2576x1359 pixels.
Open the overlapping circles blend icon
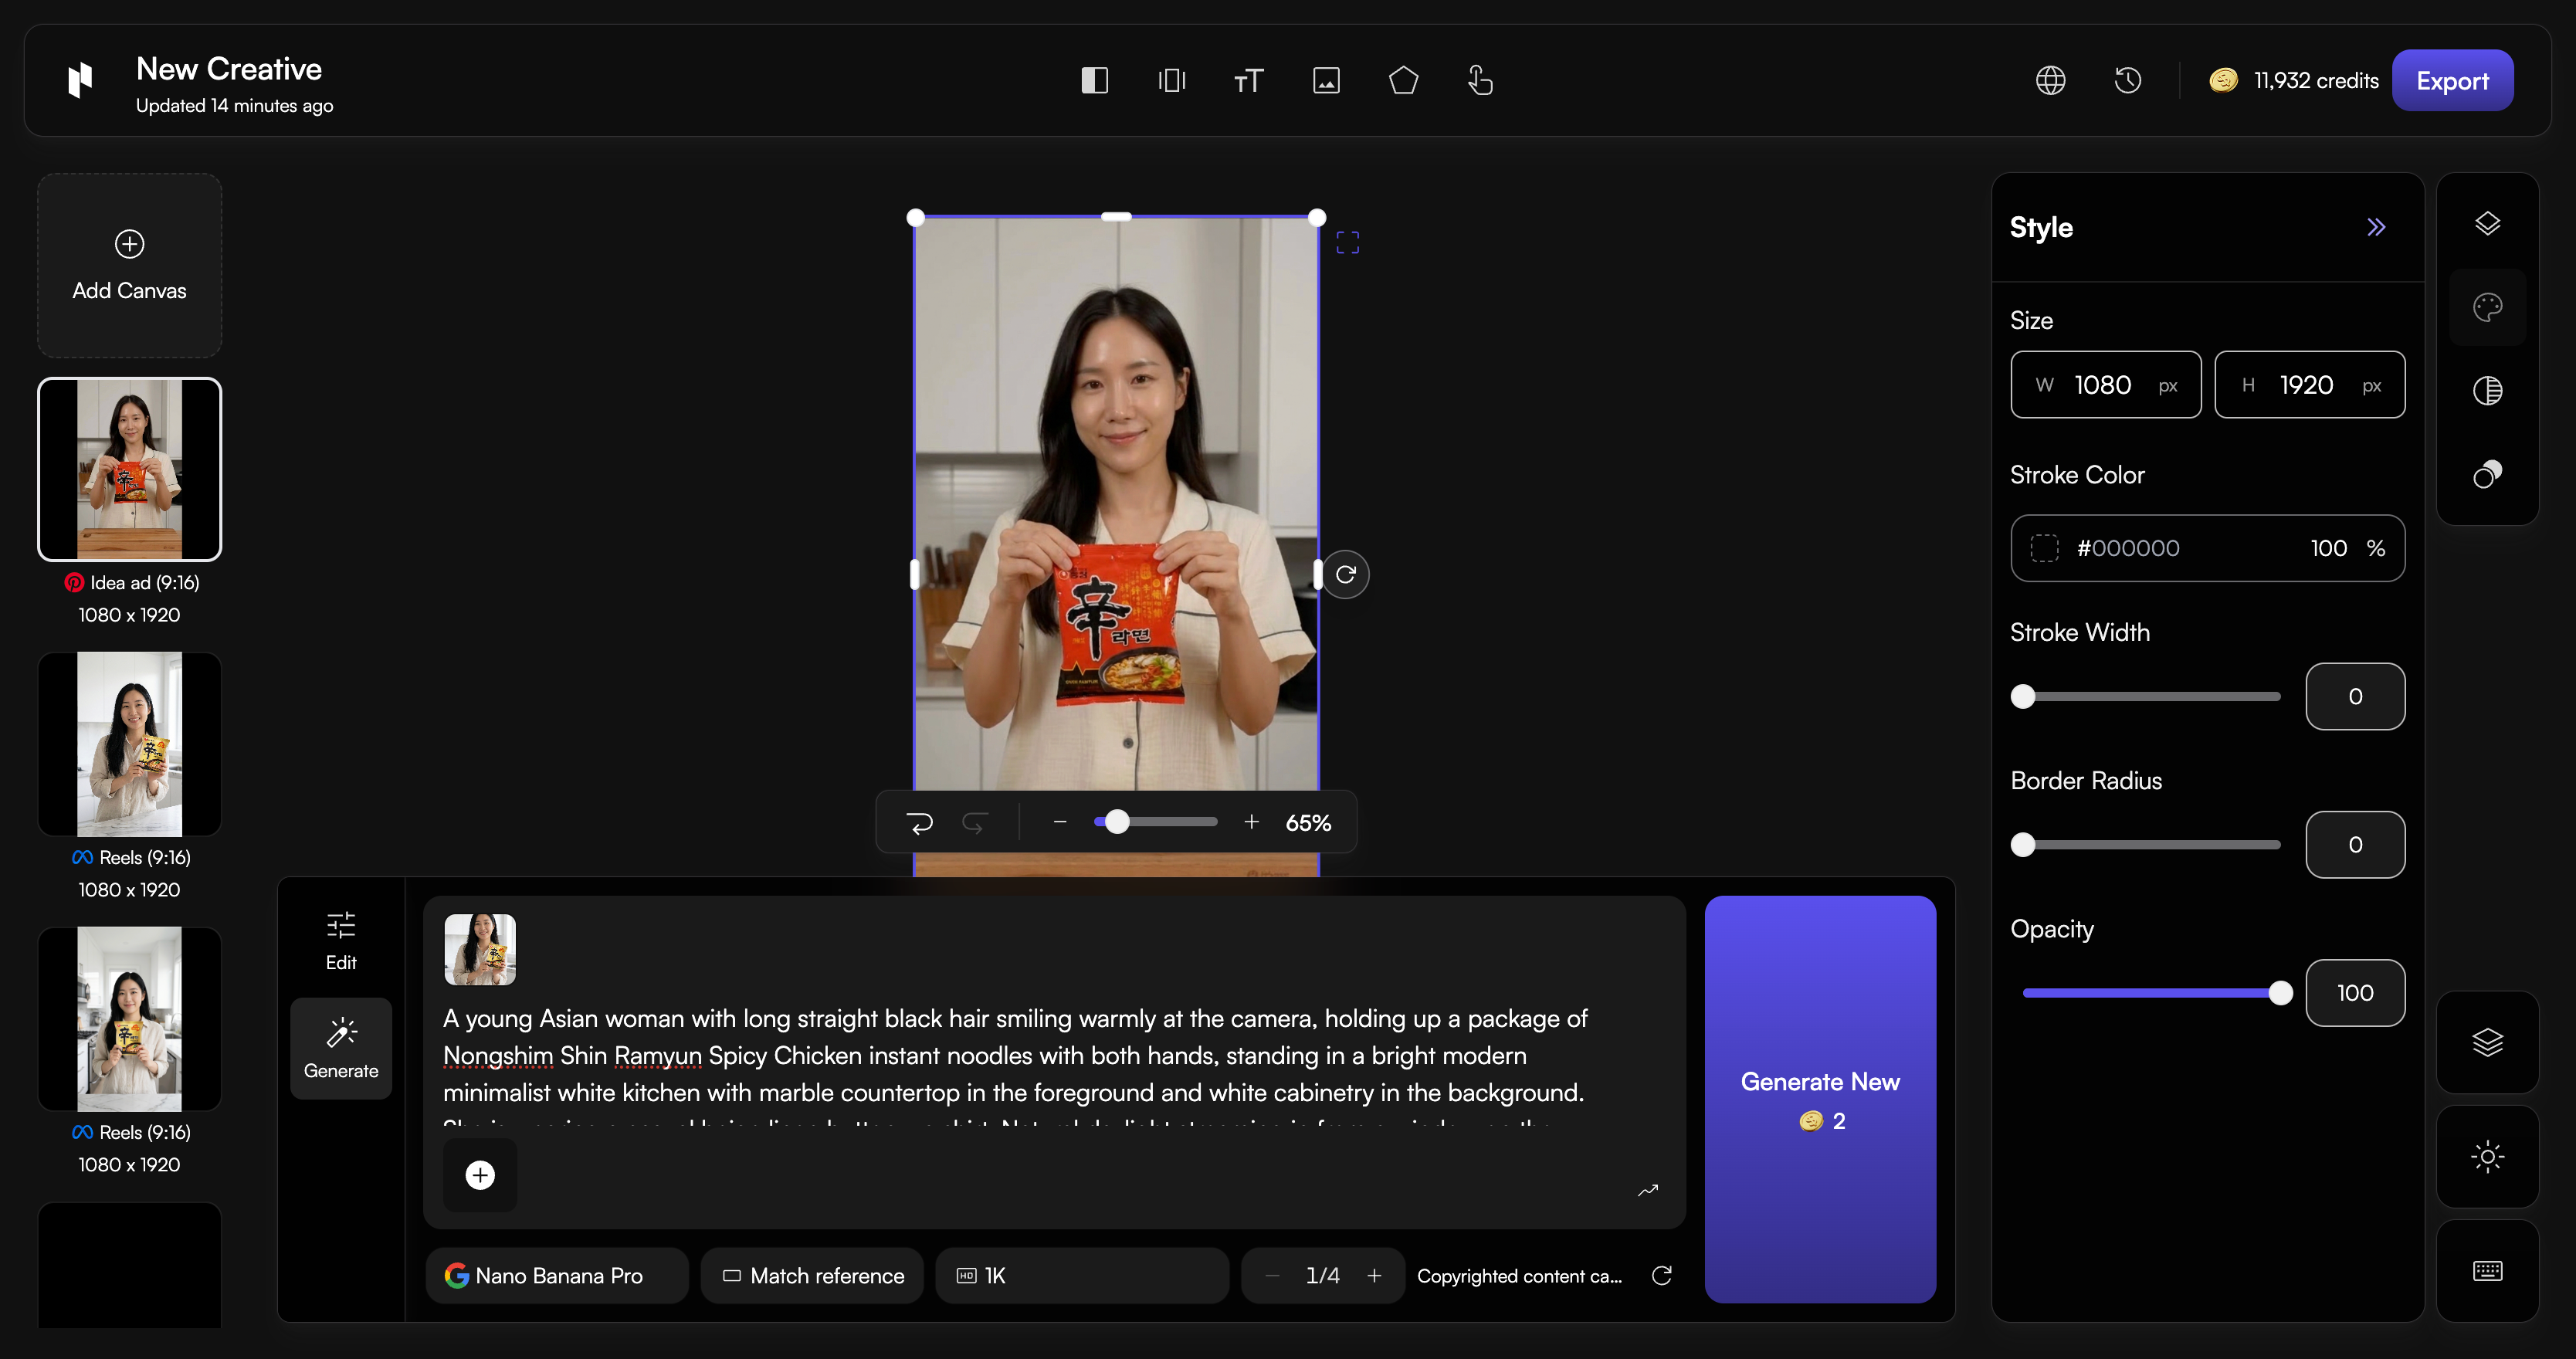pos(2488,474)
